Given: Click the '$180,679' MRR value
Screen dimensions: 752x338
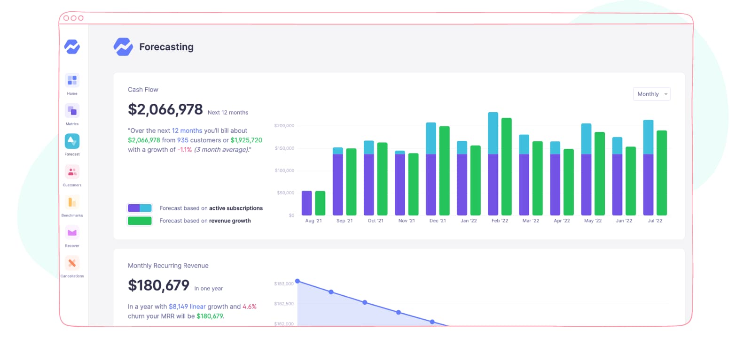Looking at the screenshot, I should click(158, 285).
